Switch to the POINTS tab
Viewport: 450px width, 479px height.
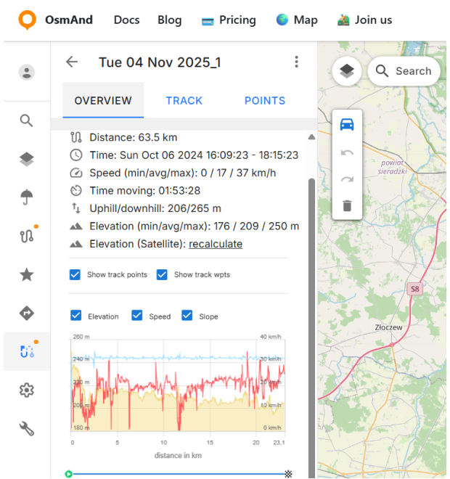[264, 101]
